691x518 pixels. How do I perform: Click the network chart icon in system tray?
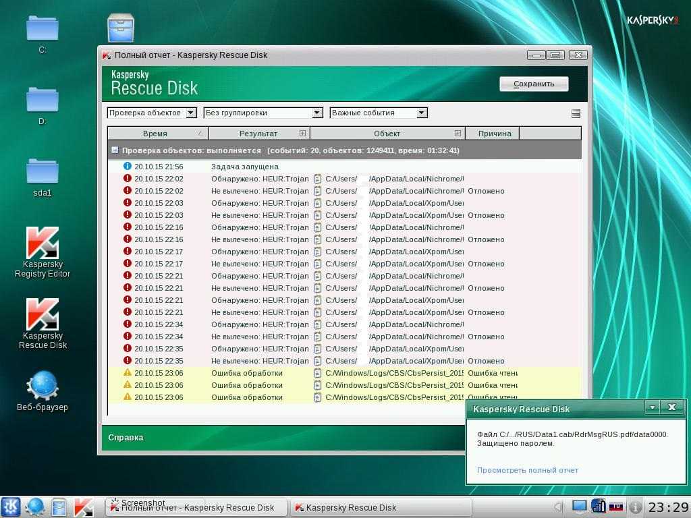[599, 506]
